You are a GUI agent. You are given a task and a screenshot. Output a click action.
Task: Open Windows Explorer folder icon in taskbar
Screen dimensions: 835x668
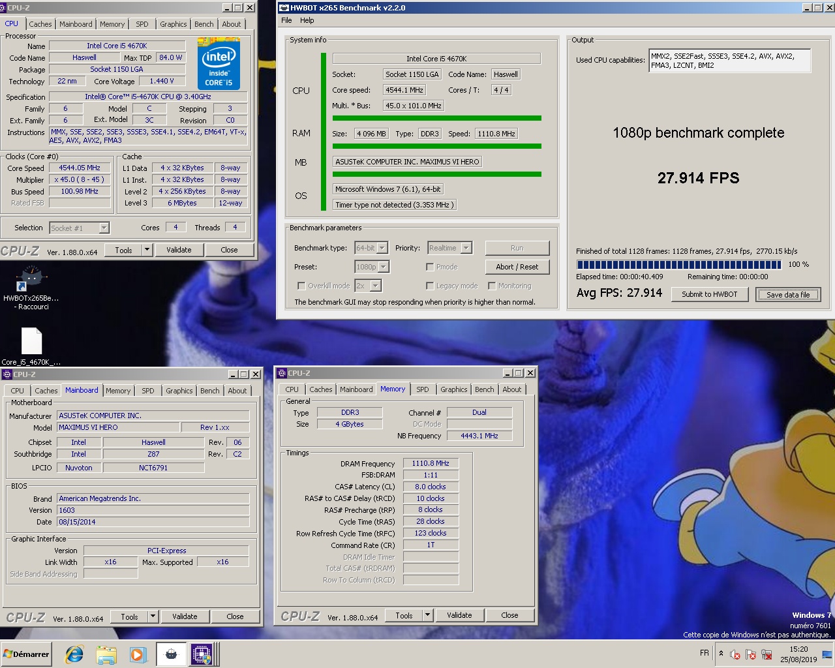point(106,654)
